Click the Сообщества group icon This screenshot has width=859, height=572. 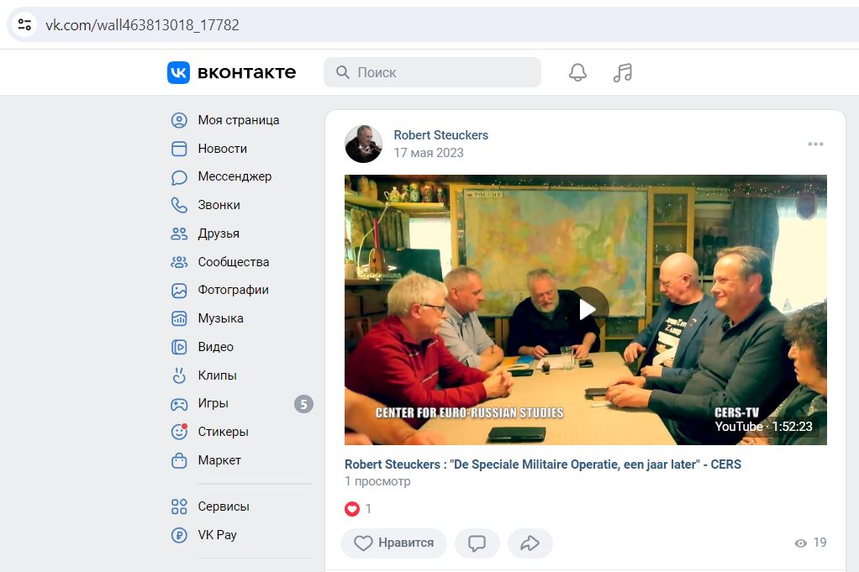click(x=179, y=262)
